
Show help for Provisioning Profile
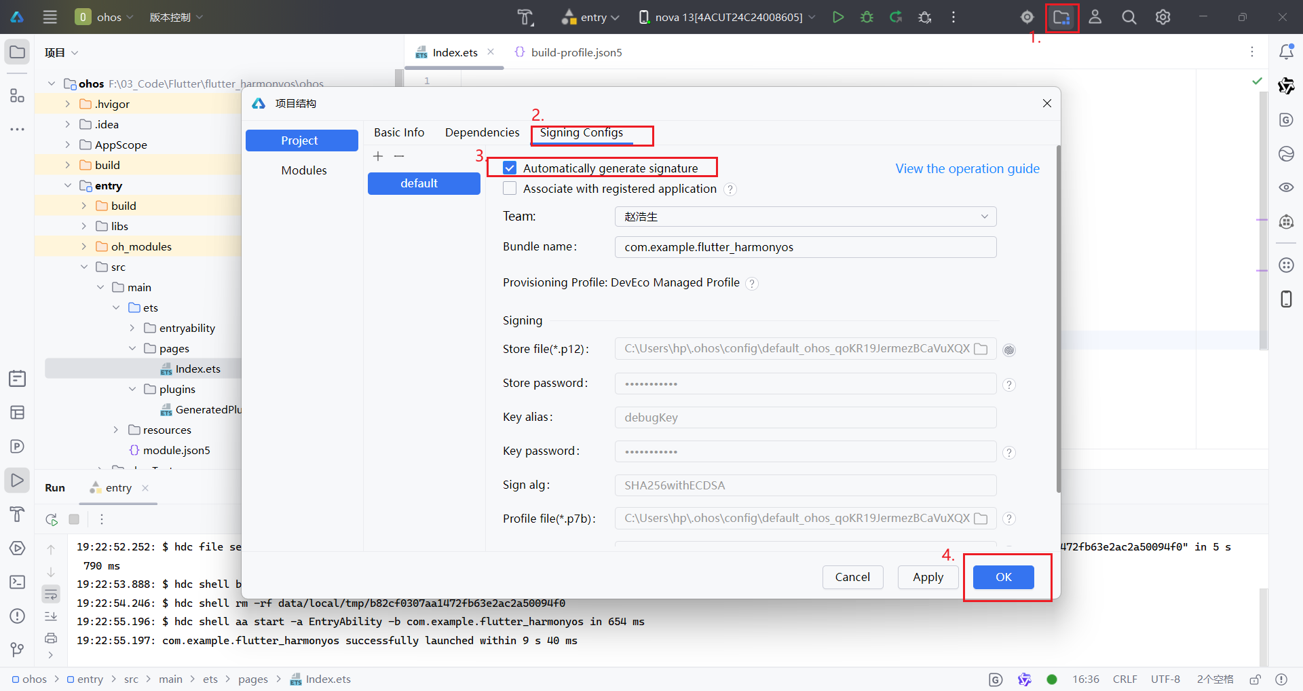point(752,284)
